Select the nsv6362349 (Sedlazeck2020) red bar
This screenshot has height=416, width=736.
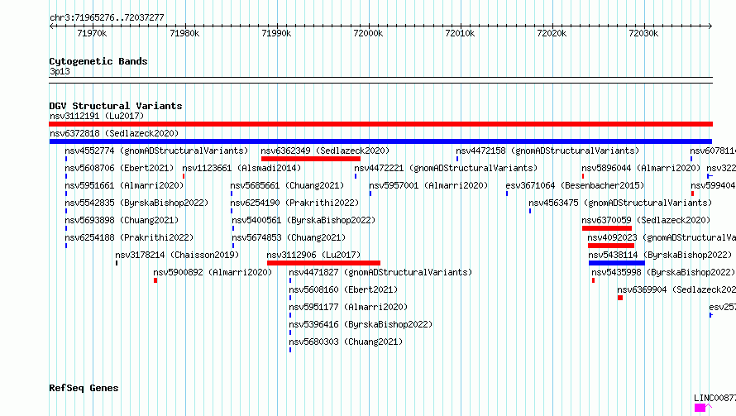311,159
